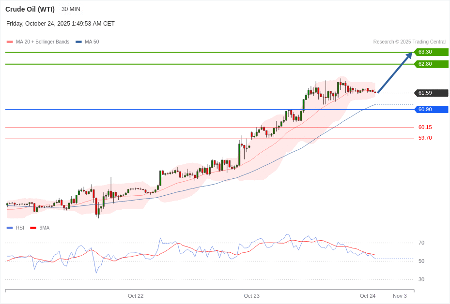450x304 pixels.
Task: Click the 59.70 support level label
Action: coord(425,138)
